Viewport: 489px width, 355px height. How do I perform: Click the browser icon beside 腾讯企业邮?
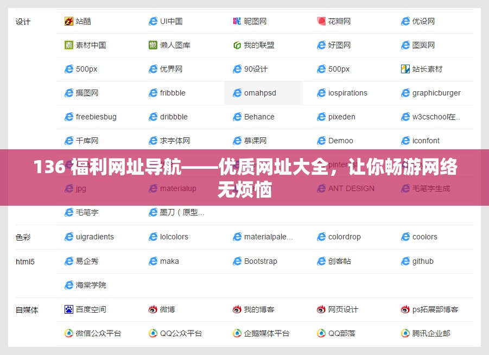(405, 333)
